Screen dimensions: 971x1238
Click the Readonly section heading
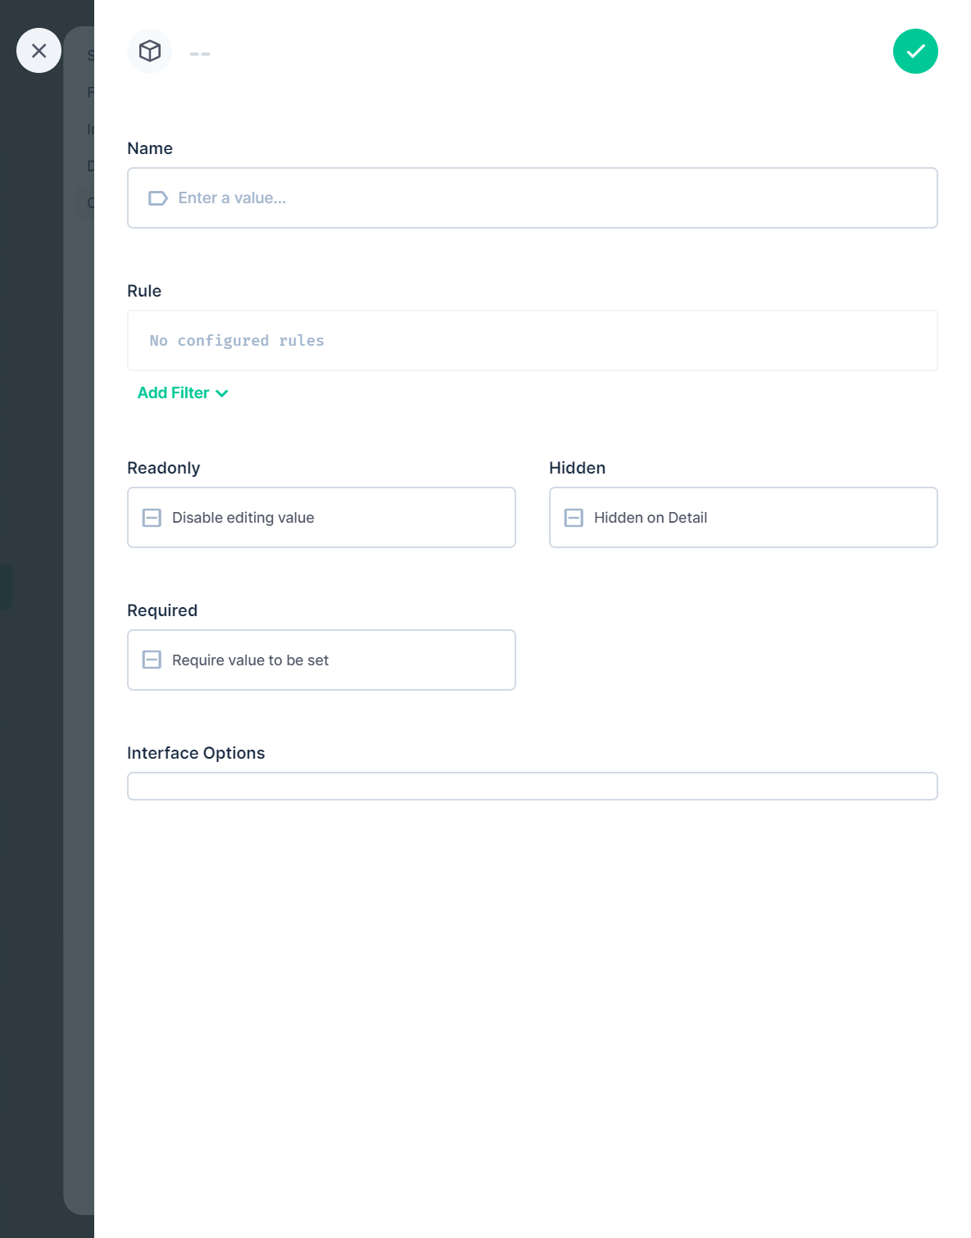coord(164,468)
